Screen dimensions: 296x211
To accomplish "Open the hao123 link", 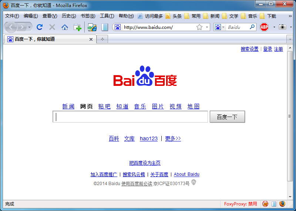I will click(x=149, y=138).
